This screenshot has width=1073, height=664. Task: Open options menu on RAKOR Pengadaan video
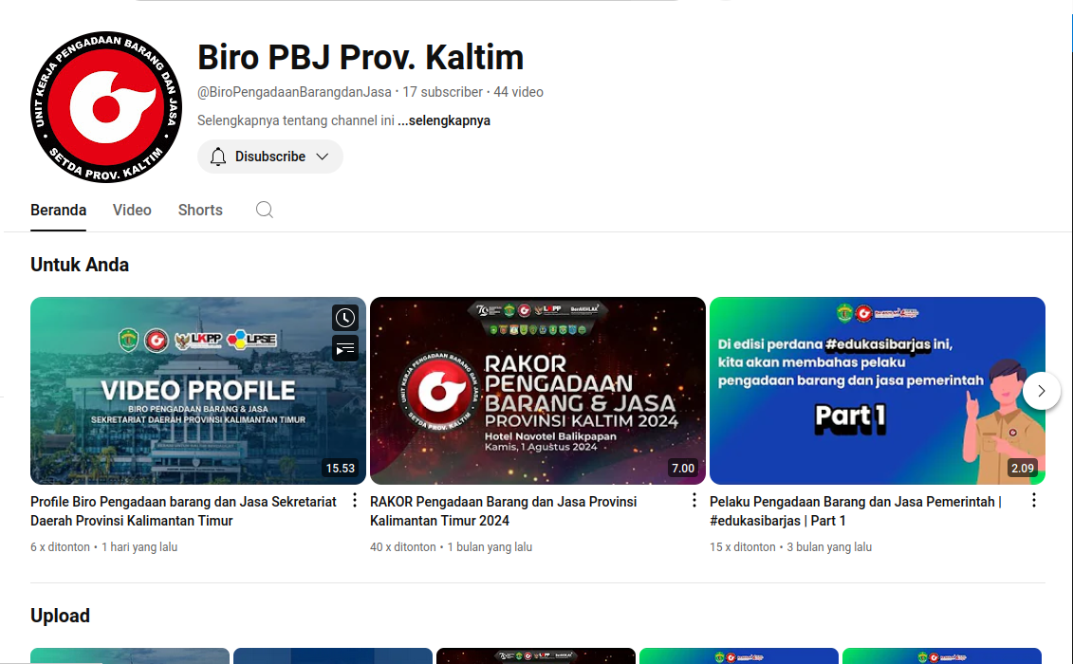pyautogui.click(x=694, y=500)
